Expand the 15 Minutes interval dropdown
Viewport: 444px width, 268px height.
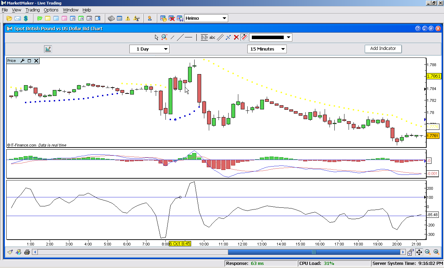[x=267, y=49]
